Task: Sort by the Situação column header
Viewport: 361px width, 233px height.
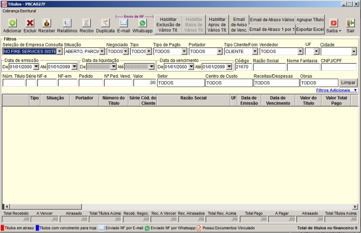Action: 55,100
